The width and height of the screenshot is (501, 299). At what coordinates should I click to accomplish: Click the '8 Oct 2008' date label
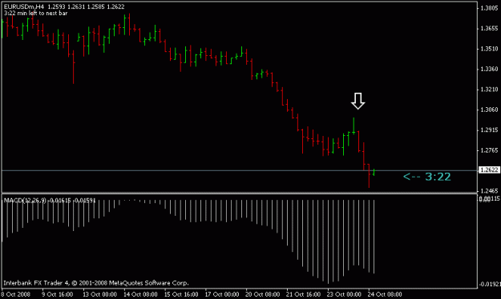pyautogui.click(x=16, y=294)
